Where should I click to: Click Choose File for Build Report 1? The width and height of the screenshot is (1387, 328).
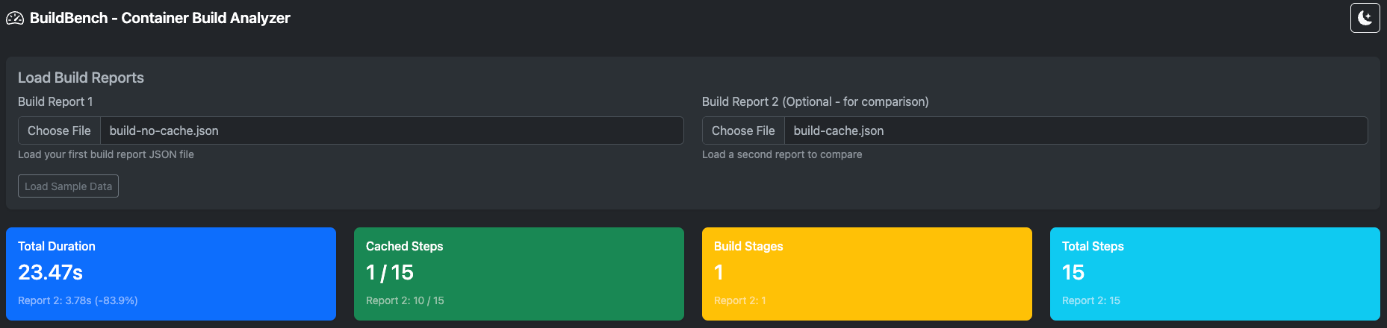click(59, 130)
